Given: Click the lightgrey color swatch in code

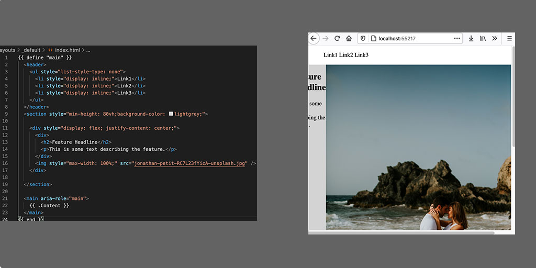Looking at the screenshot, I should [x=171, y=114].
